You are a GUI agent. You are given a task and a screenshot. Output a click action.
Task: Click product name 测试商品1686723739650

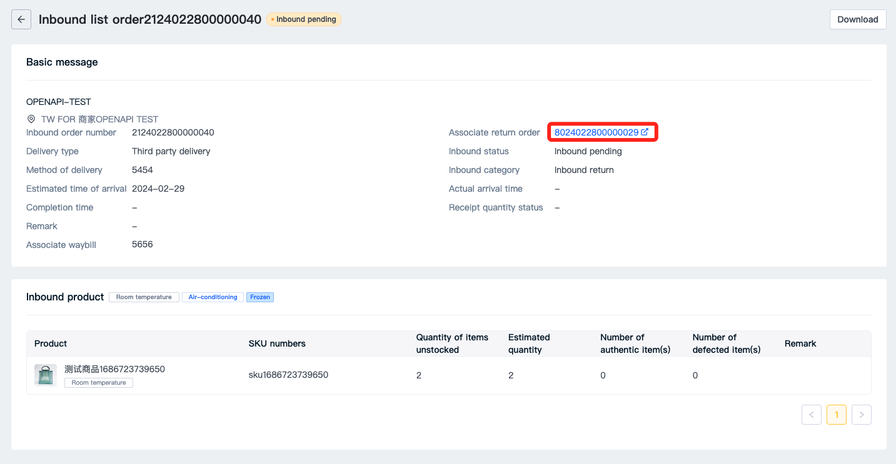(115, 369)
